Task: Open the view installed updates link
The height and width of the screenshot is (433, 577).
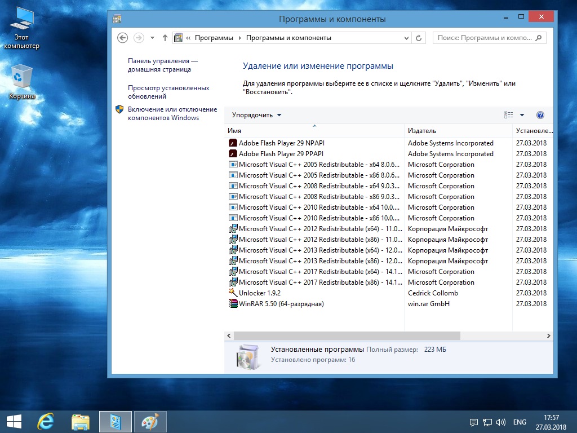Action: 168,92
